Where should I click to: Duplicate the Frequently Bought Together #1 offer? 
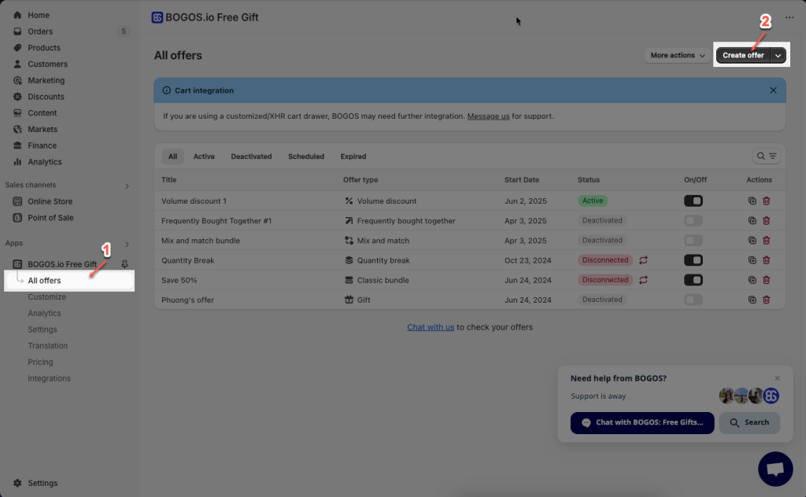point(752,221)
